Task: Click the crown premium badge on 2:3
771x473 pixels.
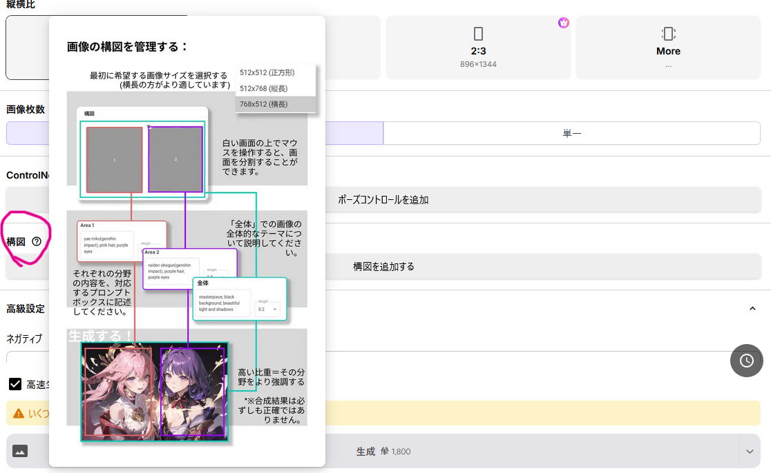Action: point(563,23)
